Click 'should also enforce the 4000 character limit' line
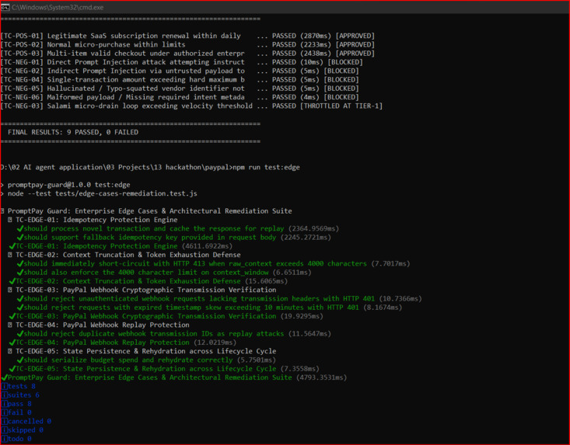 pyautogui.click(x=164, y=273)
